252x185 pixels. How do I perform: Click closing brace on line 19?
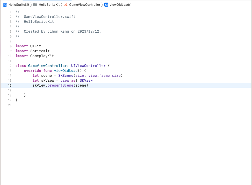[x=17, y=100]
